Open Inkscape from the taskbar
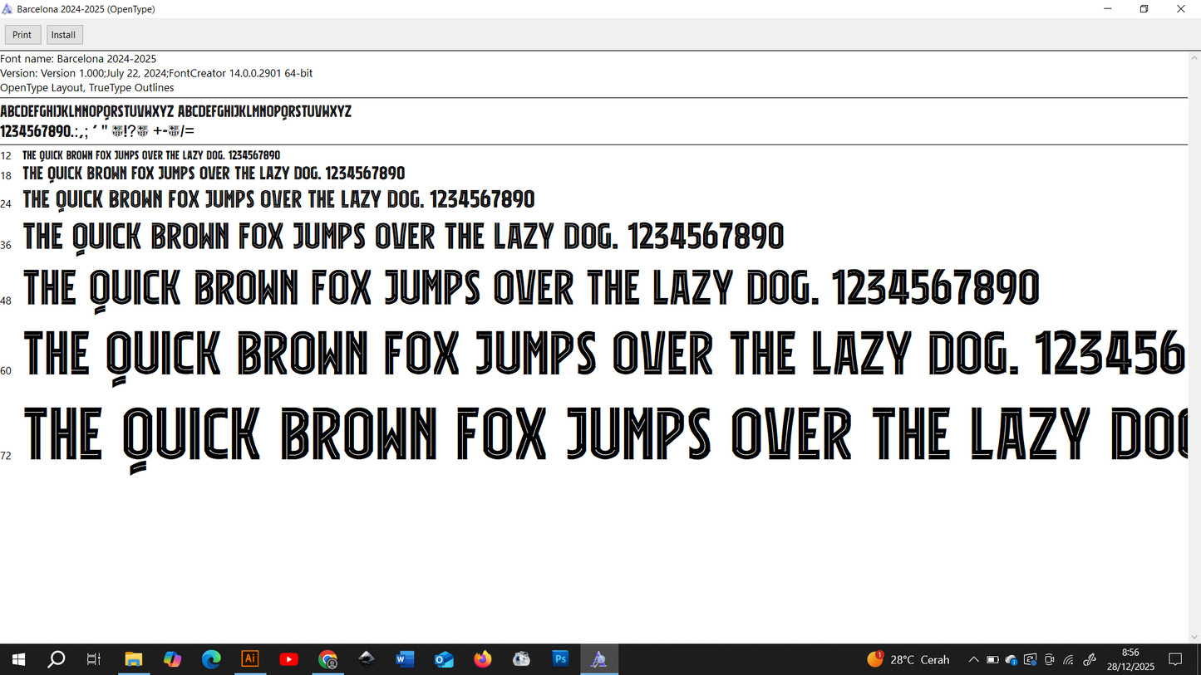Viewport: 1201px width, 675px height. [x=367, y=658]
